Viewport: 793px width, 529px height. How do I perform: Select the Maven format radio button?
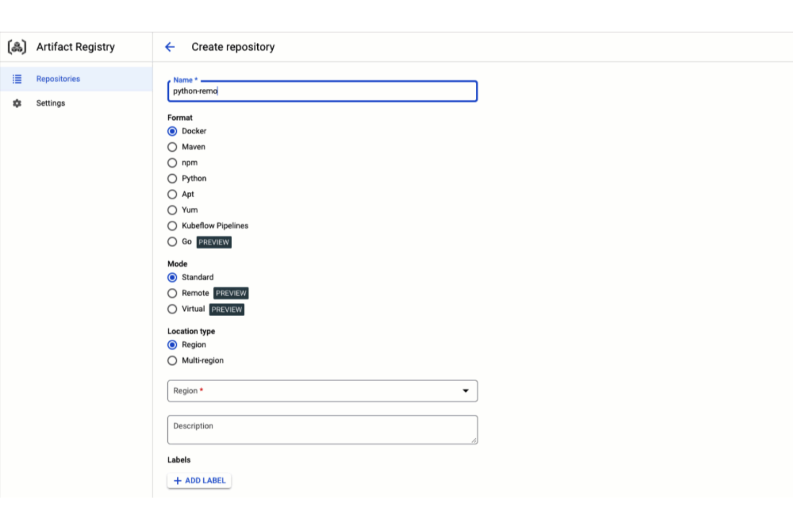[172, 147]
